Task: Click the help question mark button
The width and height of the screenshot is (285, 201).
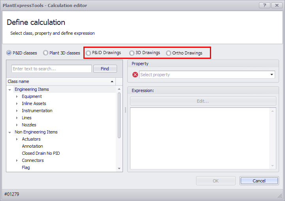Action: pos(264,5)
